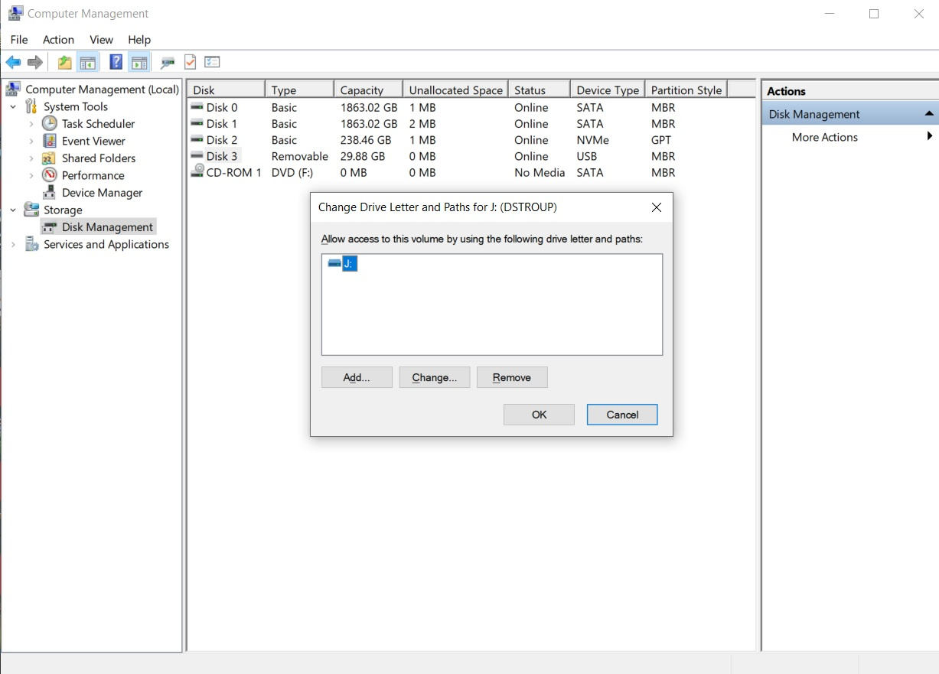Open the File menu
939x674 pixels.
(x=19, y=40)
